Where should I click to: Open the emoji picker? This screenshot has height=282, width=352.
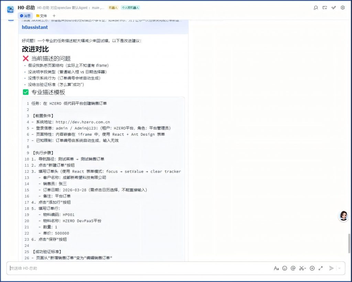coord(285,268)
